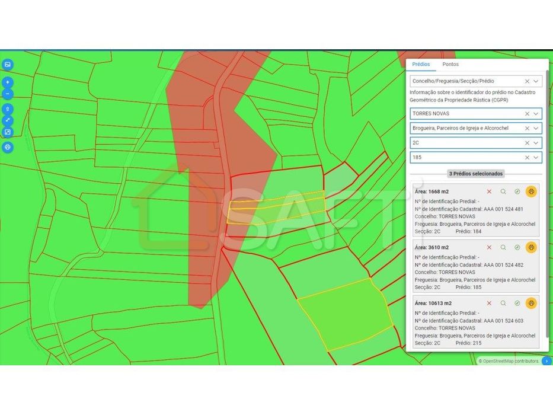Switch to the Prédios tab

[421, 64]
